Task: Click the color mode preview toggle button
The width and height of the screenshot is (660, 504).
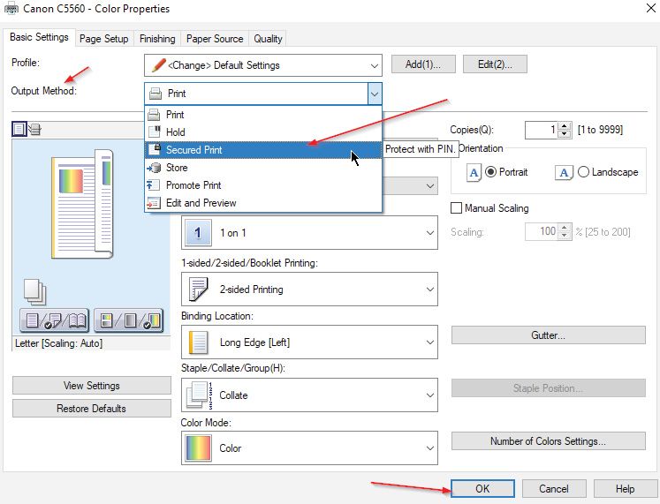Action: tap(128, 320)
